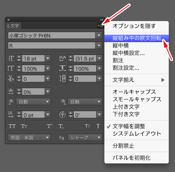This screenshot has width=175, height=172.
Task: Choose 分割禁止 menu item
Action: click(137, 146)
